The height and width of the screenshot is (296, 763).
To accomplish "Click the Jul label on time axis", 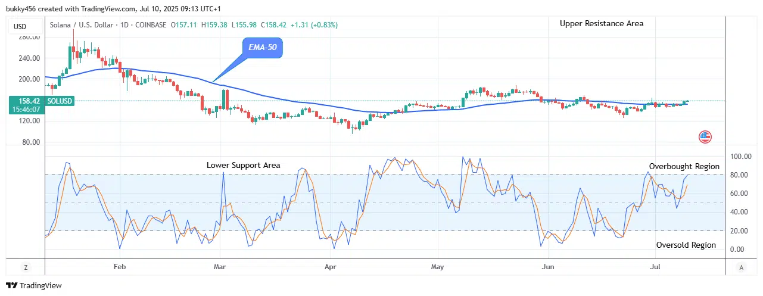I will [x=655, y=267].
